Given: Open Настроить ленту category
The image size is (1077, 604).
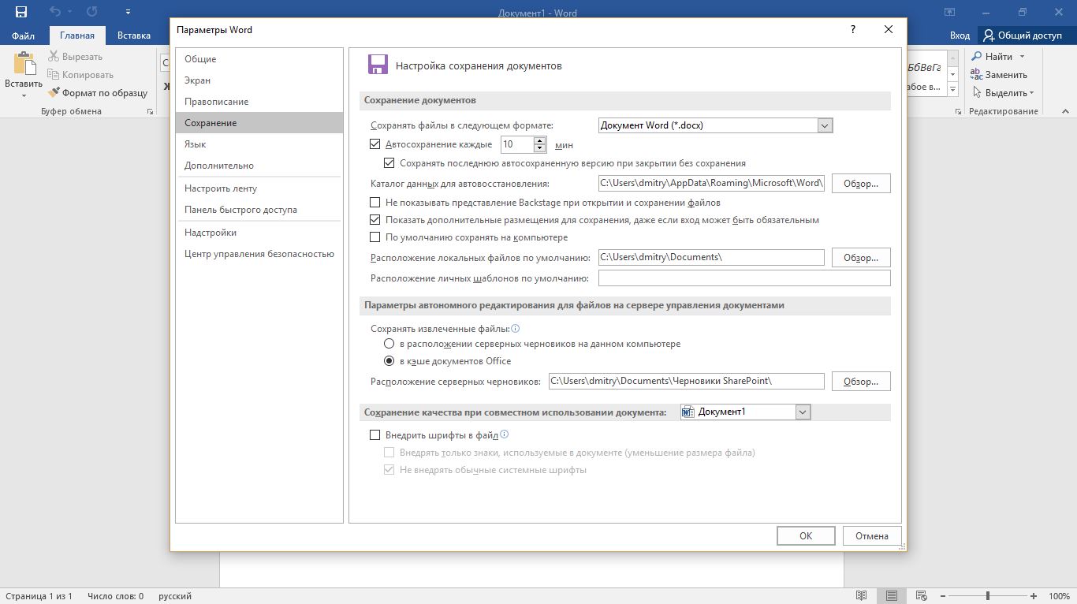Looking at the screenshot, I should 259,188.
